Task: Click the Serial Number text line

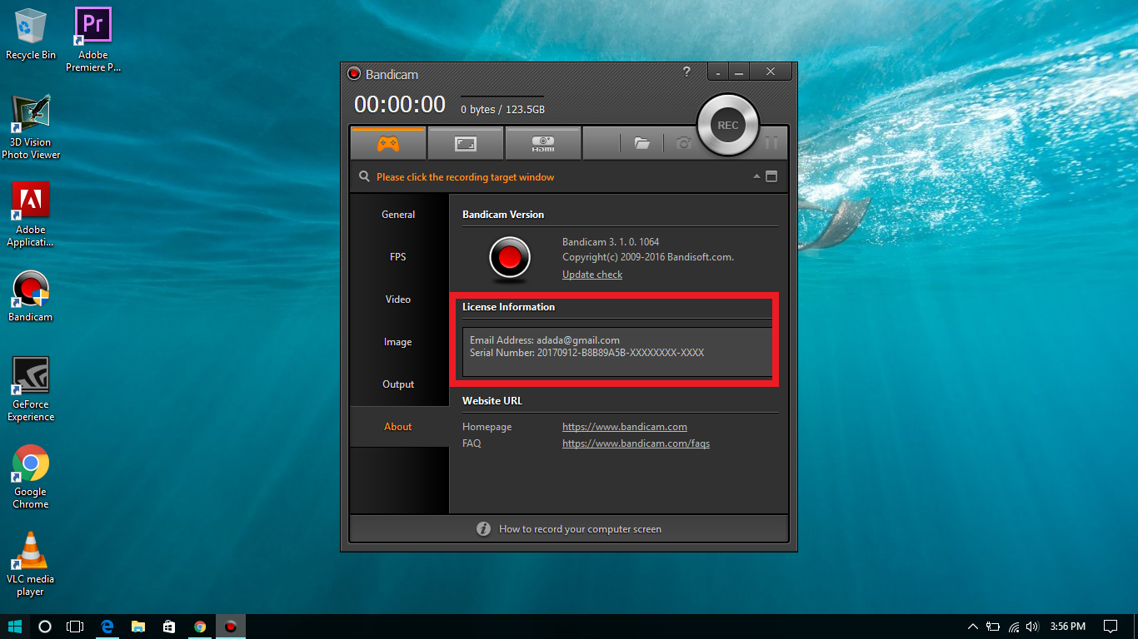Action: pos(587,353)
